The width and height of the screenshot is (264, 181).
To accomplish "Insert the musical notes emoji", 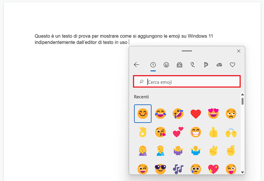I will (178, 169).
